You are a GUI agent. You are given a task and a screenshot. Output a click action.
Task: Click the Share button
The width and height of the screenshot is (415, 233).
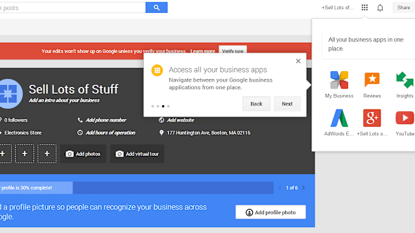(x=403, y=8)
